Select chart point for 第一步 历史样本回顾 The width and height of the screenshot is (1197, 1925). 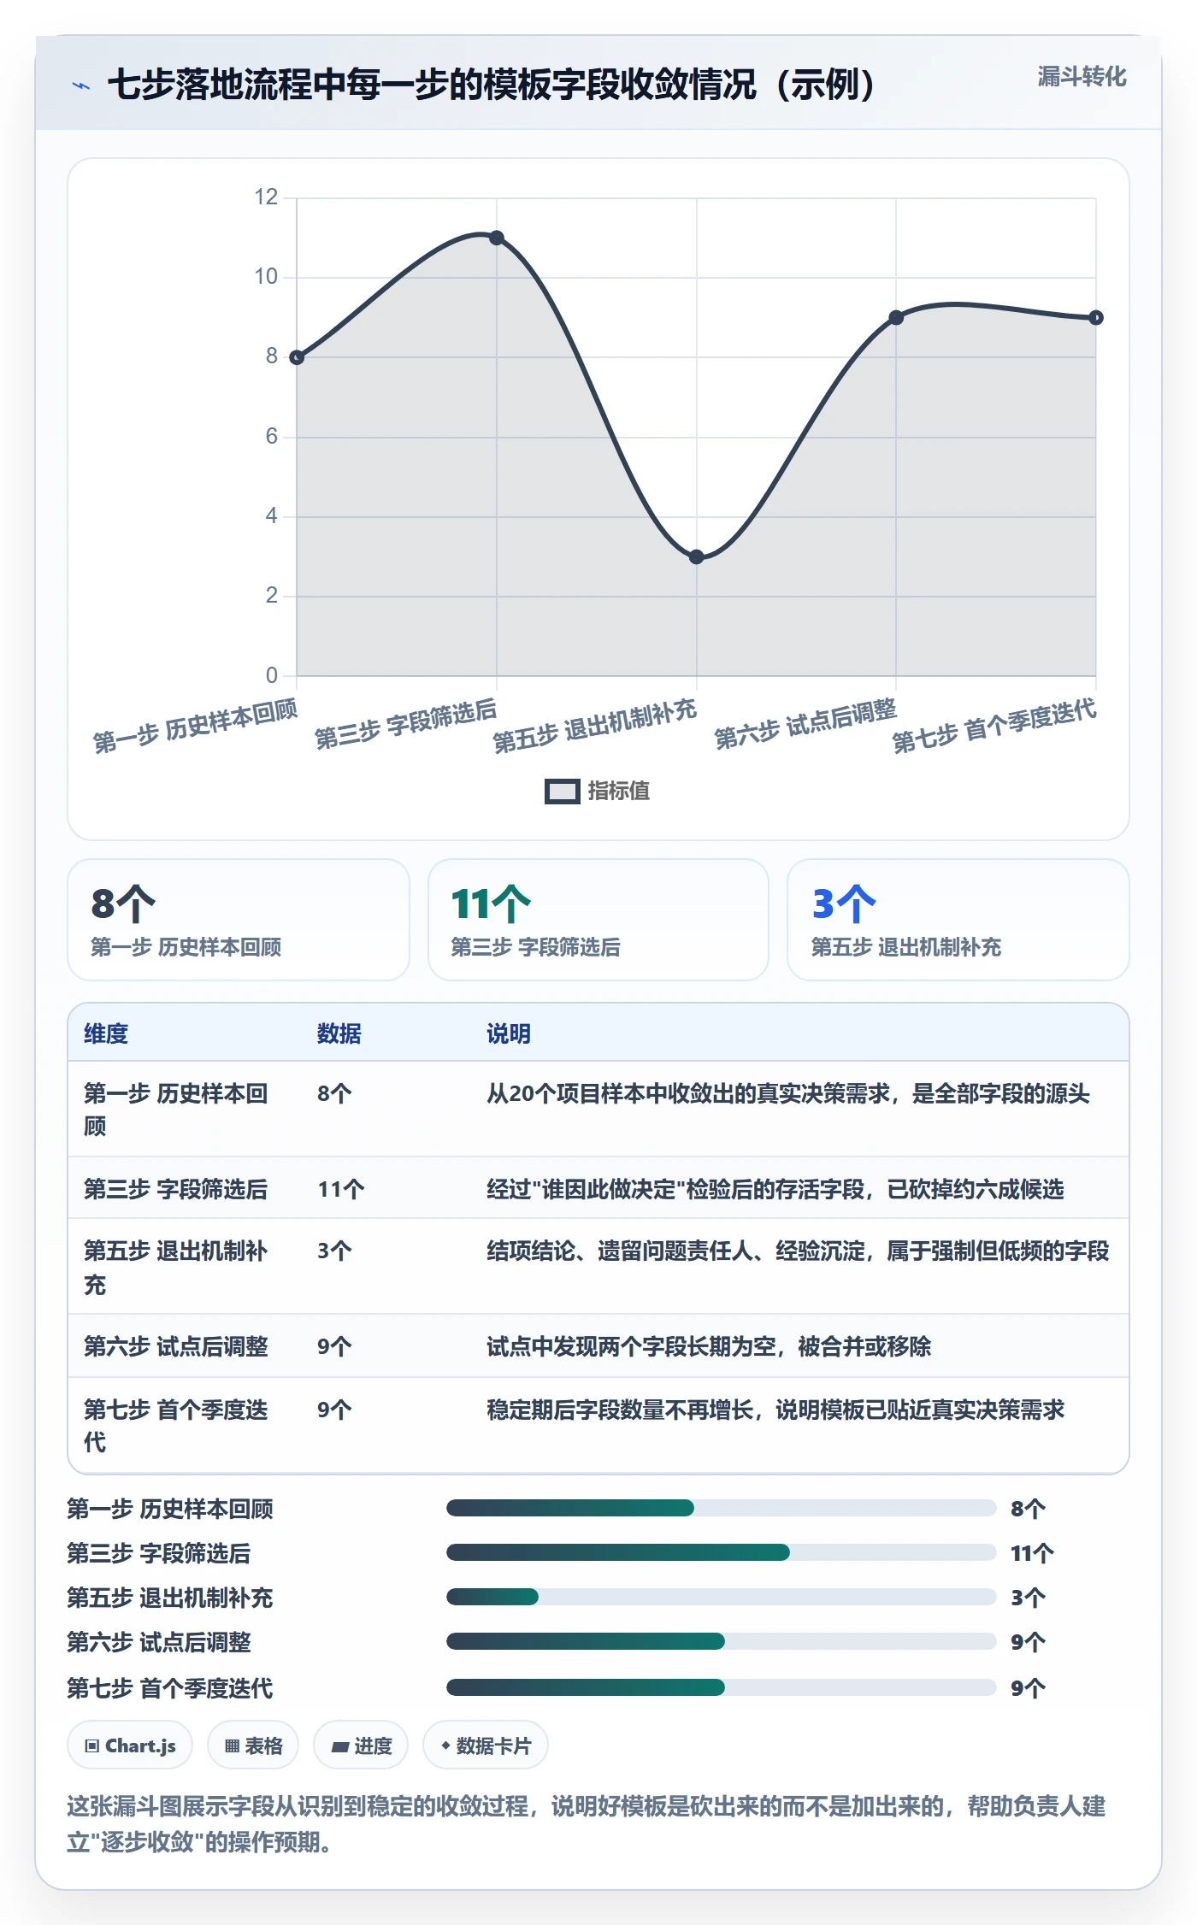click(297, 357)
